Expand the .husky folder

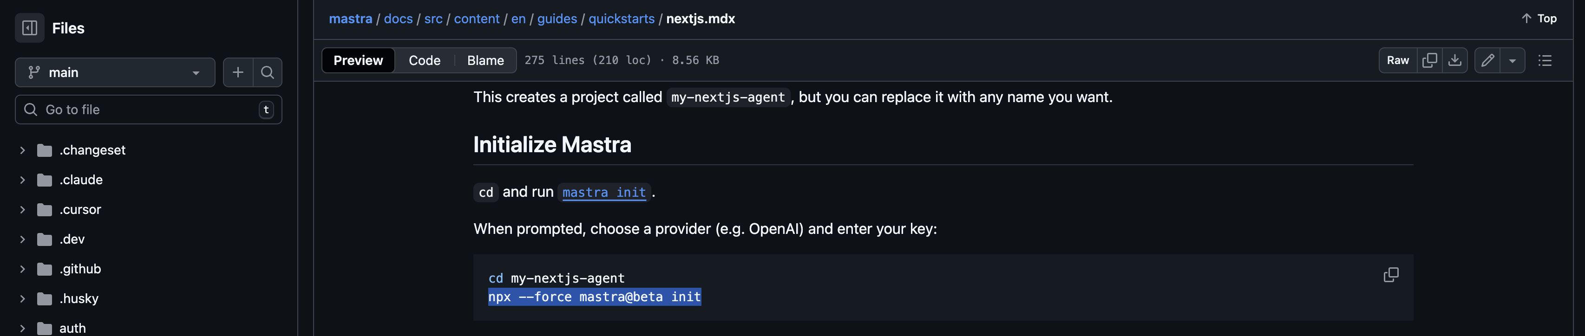pyautogui.click(x=22, y=298)
